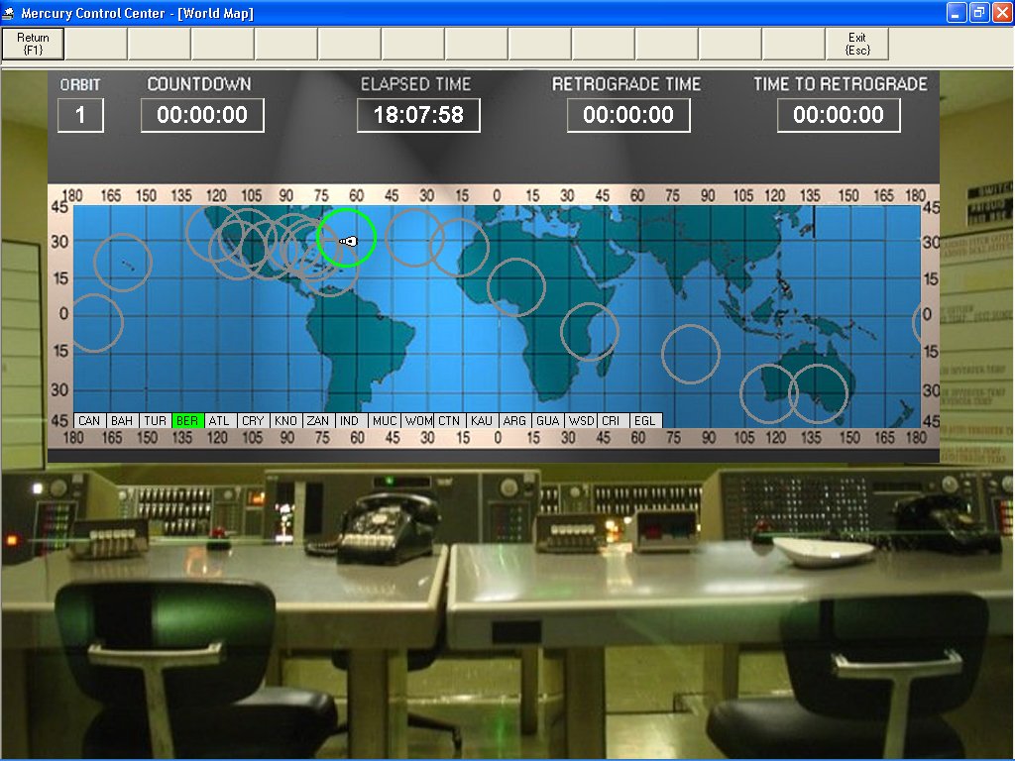Select the green Bermuda tracking circle

pyautogui.click(x=344, y=238)
